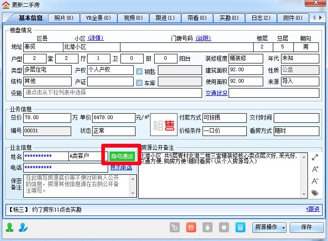
Task: Click the tab scroll left arrow
Action: coord(314,18)
